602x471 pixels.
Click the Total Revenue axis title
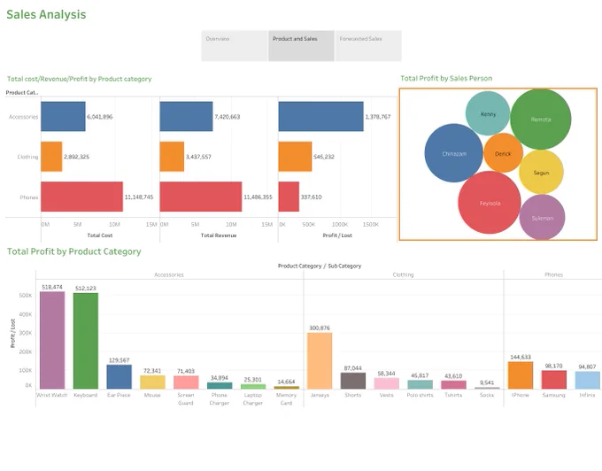[x=219, y=235]
